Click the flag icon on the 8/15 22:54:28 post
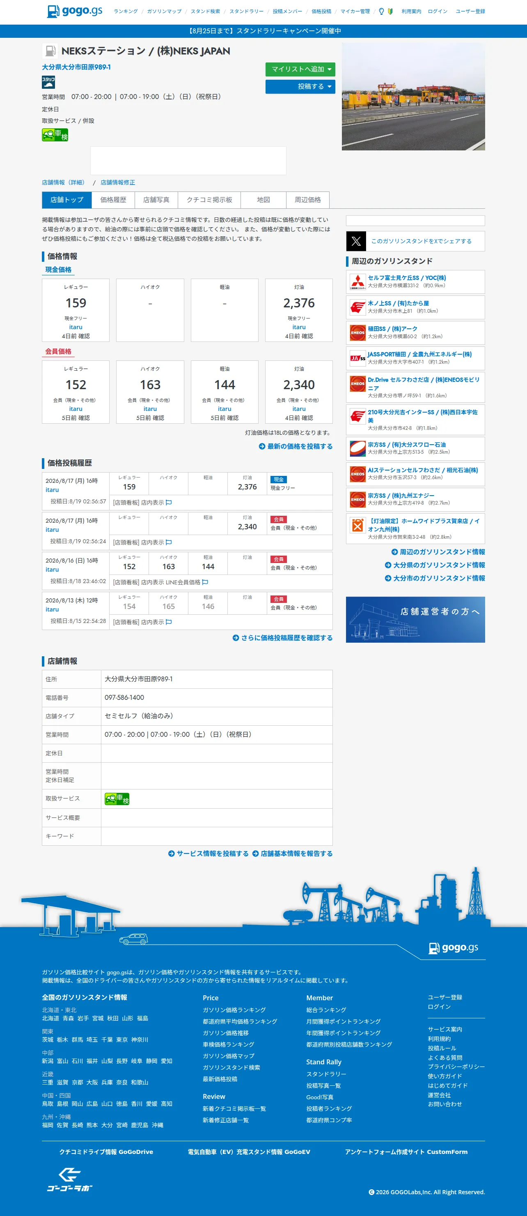The image size is (527, 1216). [169, 623]
